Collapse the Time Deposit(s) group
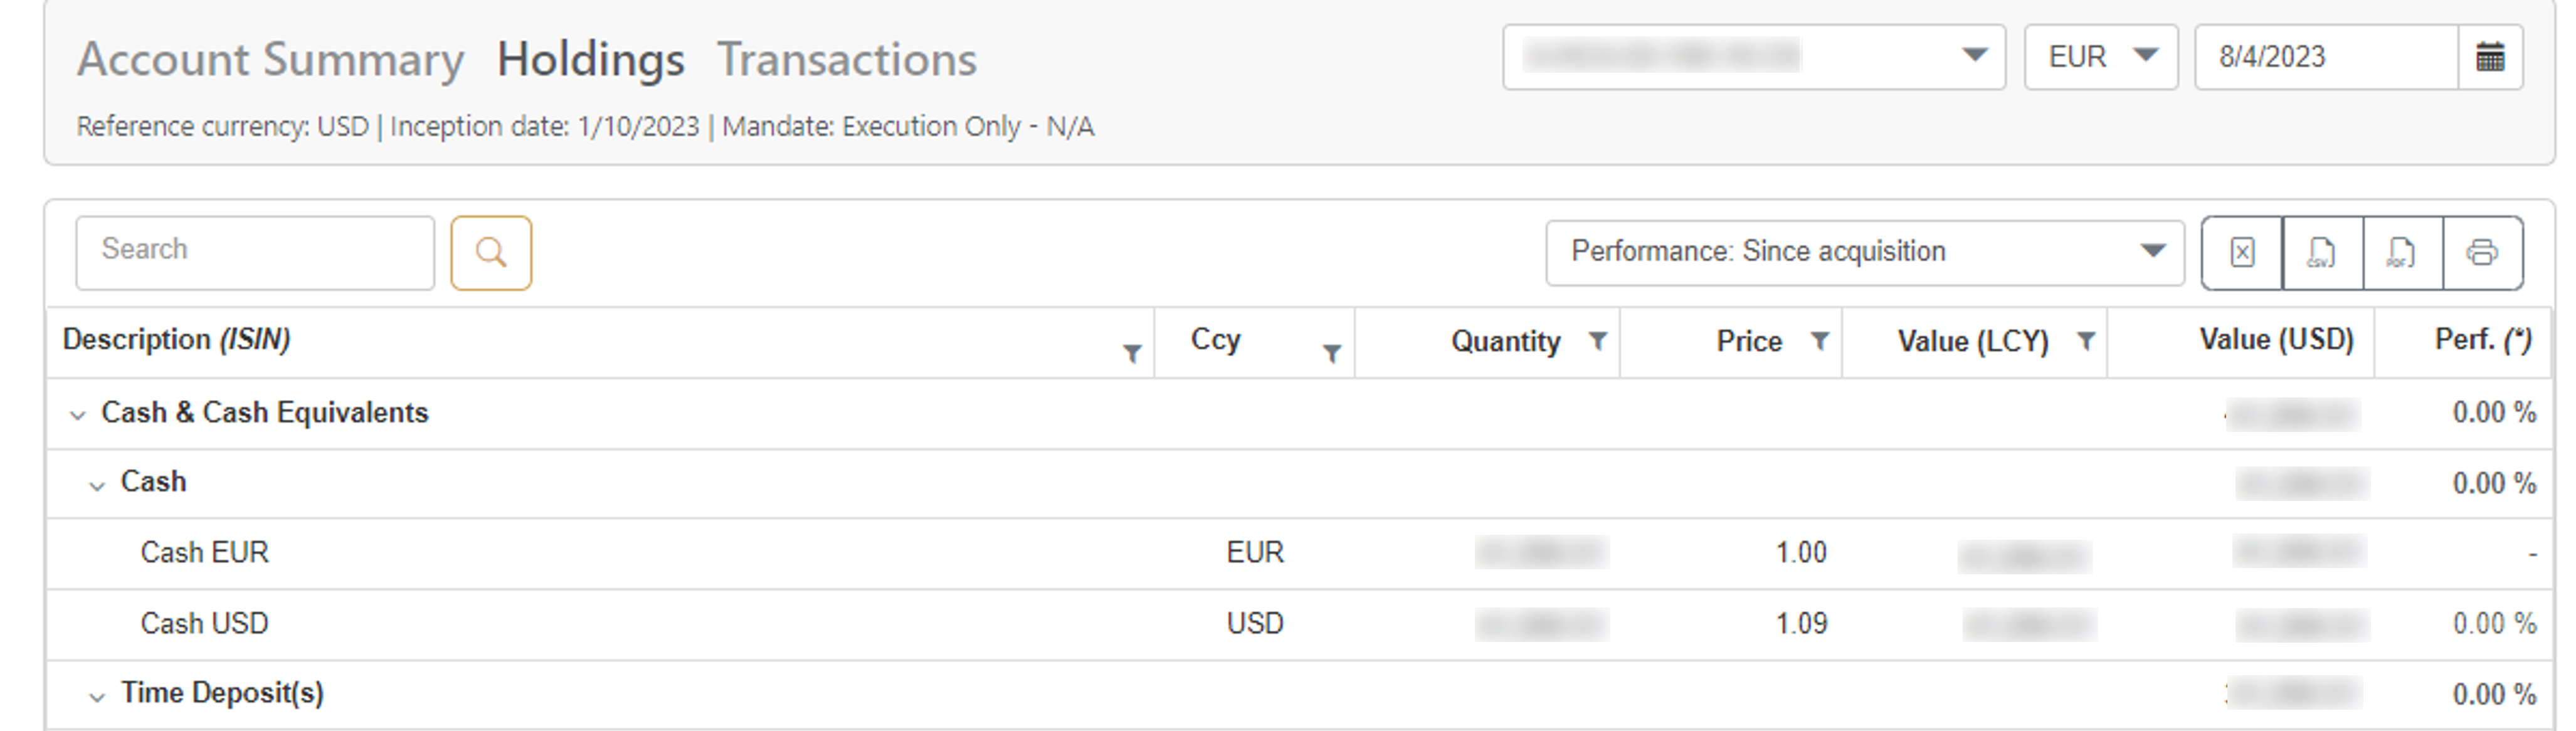 pos(97,697)
